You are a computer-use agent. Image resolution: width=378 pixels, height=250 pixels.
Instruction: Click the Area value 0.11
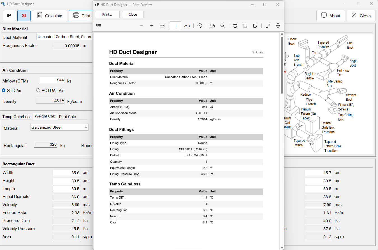click(66, 237)
